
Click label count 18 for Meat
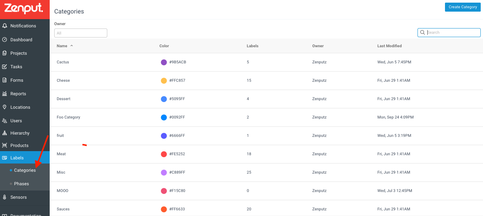(249, 154)
